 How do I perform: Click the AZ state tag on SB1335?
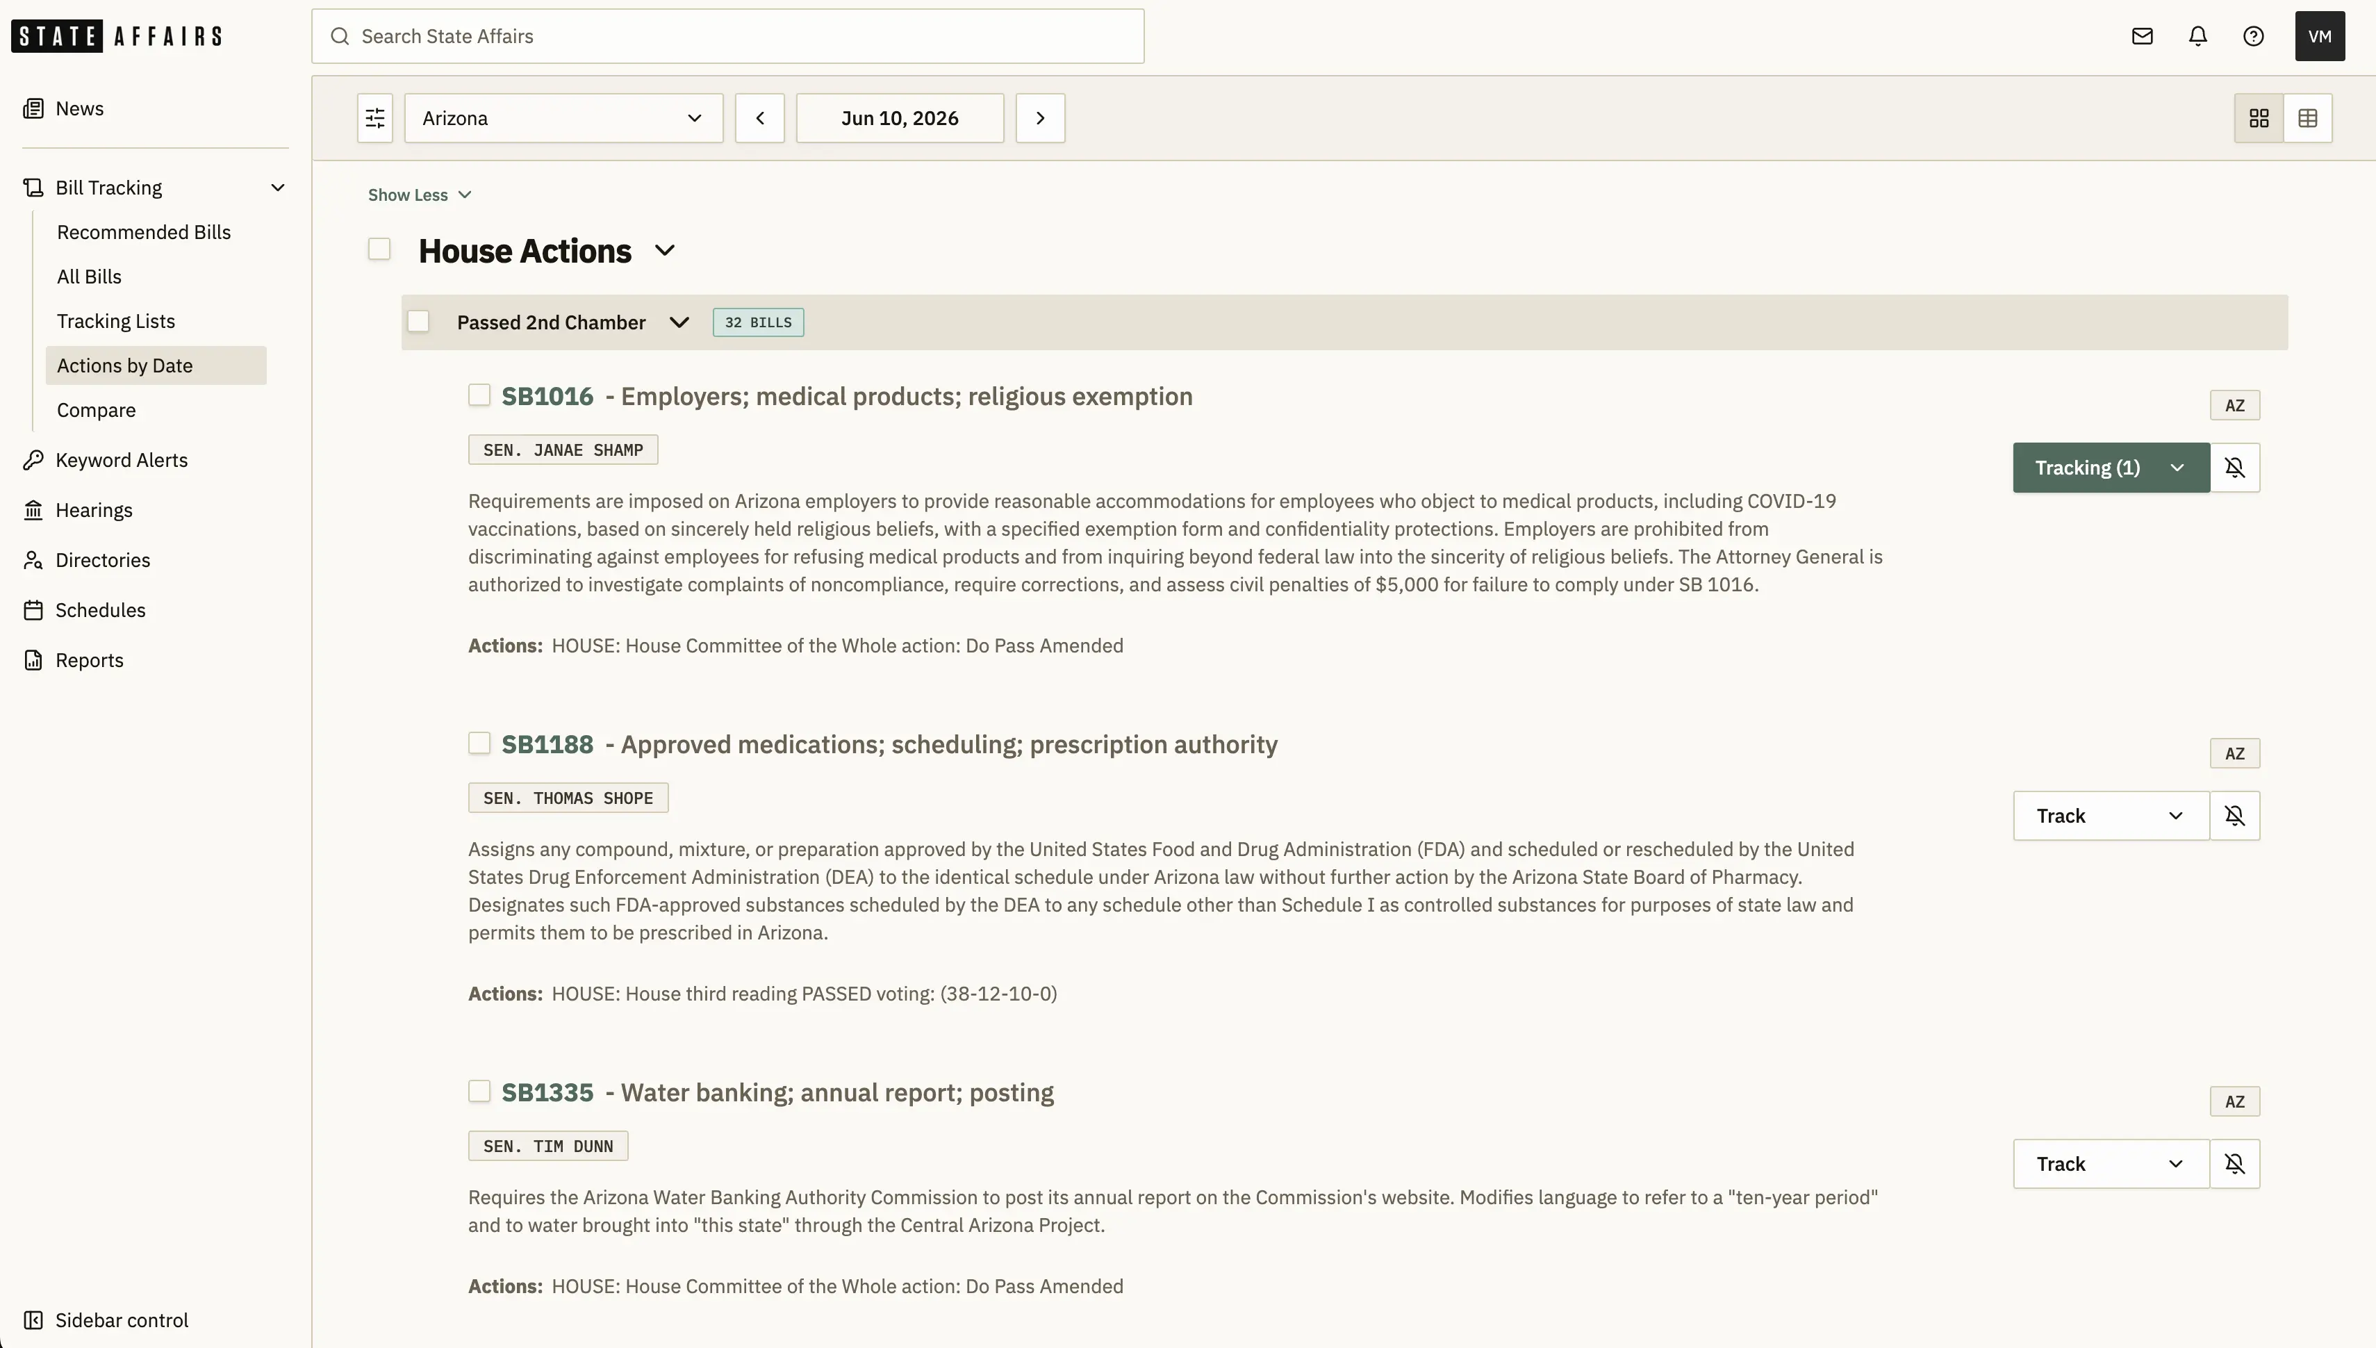coord(2234,1102)
